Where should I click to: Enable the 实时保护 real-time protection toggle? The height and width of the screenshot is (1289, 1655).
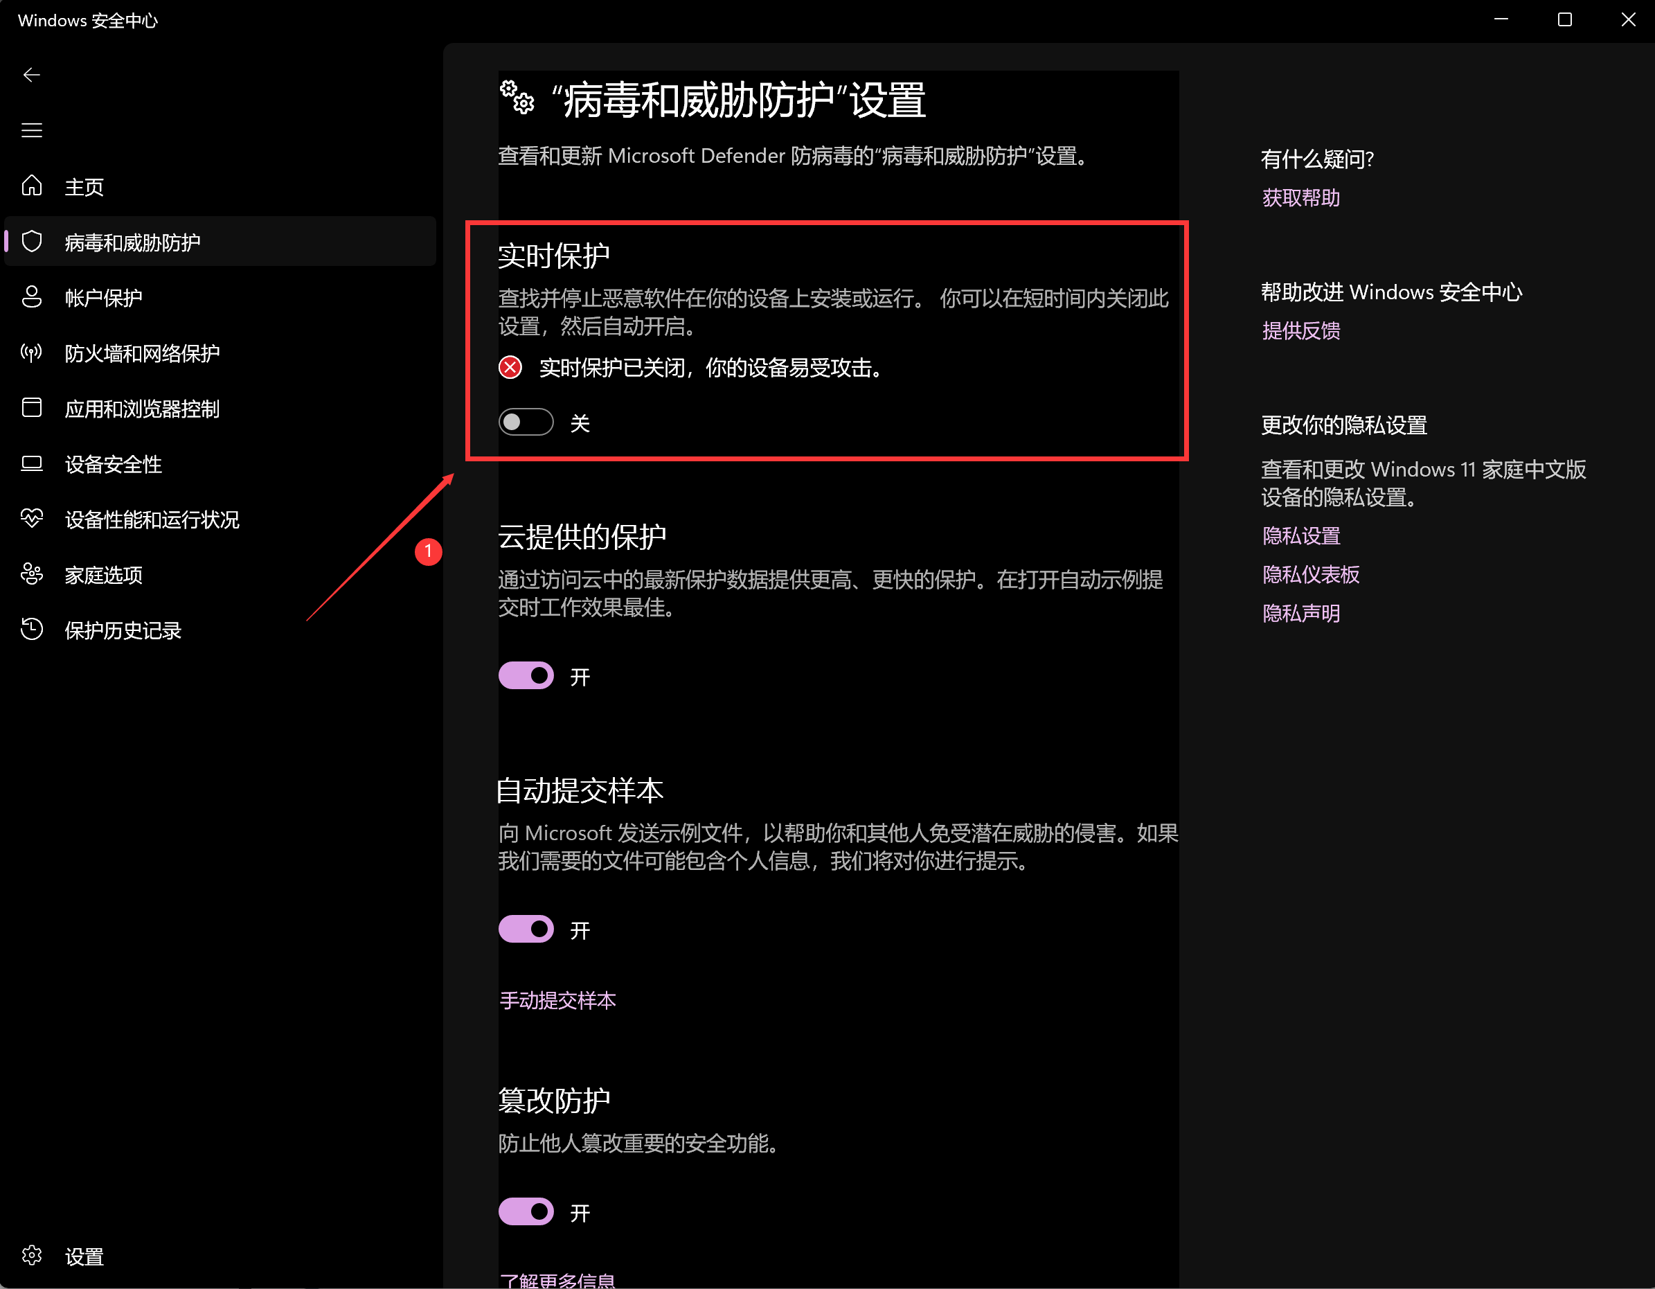point(526,422)
